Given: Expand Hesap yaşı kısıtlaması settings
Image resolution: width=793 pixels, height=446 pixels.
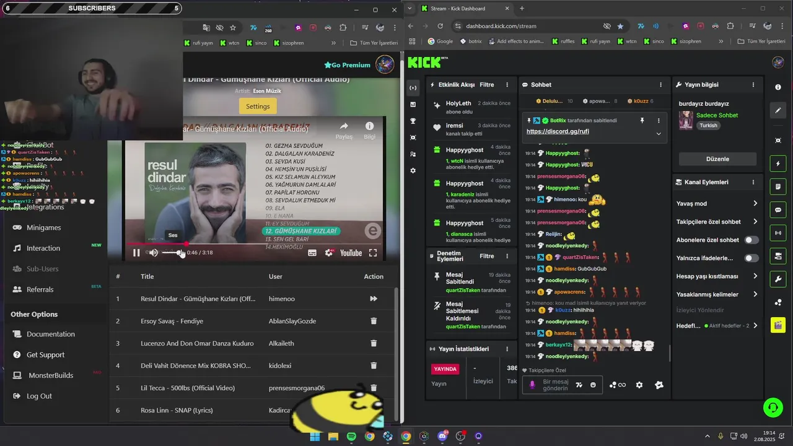Looking at the screenshot, I should [x=755, y=276].
